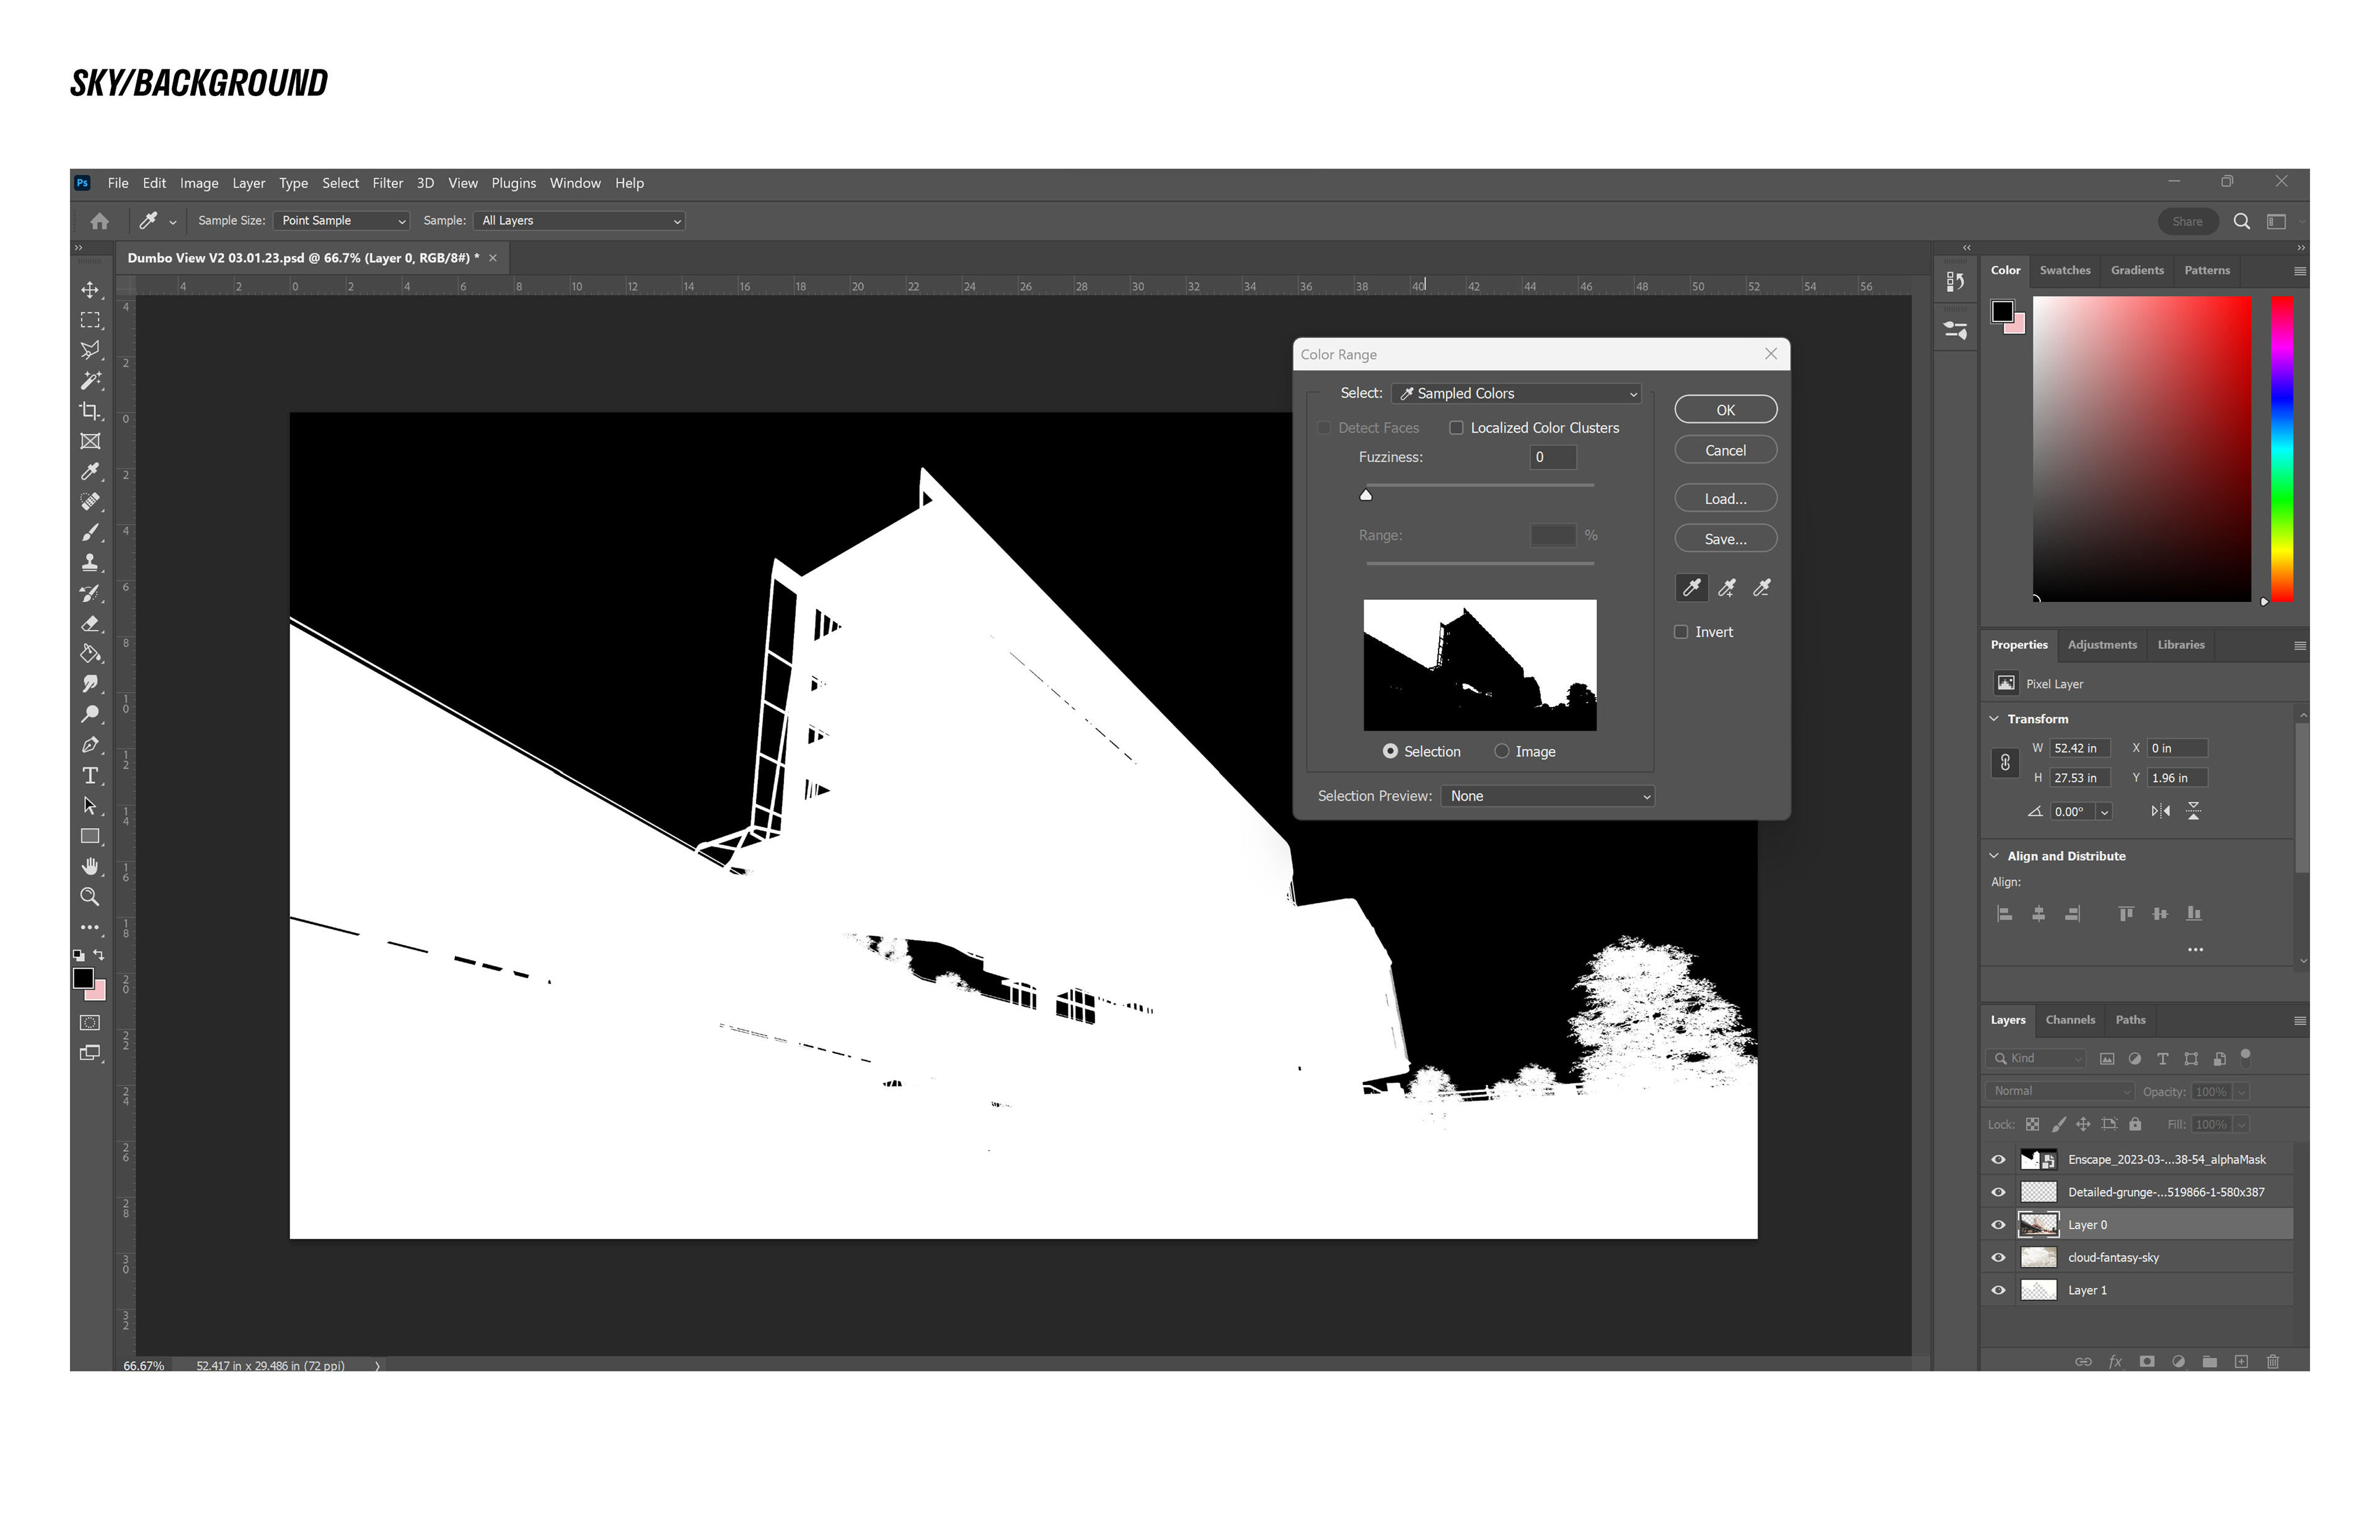Select the Crop tool
This screenshot has width=2380, height=1540.
90,411
